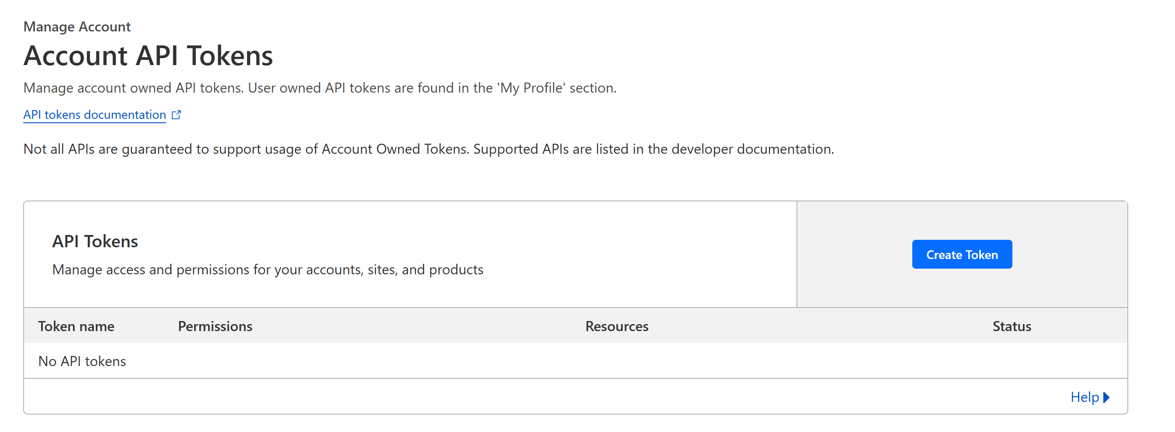1175x432 pixels.
Task: Select the Permissions column header
Action: coord(215,326)
